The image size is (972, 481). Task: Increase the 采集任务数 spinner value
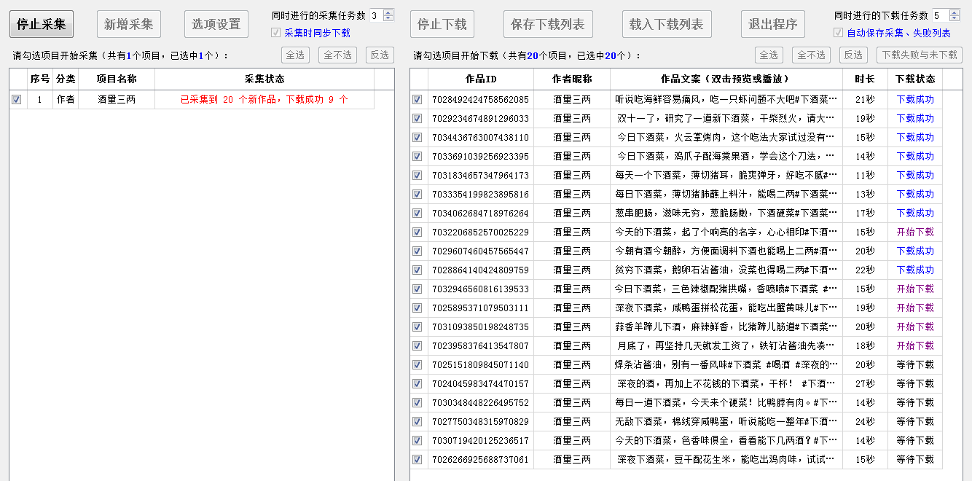tap(388, 12)
